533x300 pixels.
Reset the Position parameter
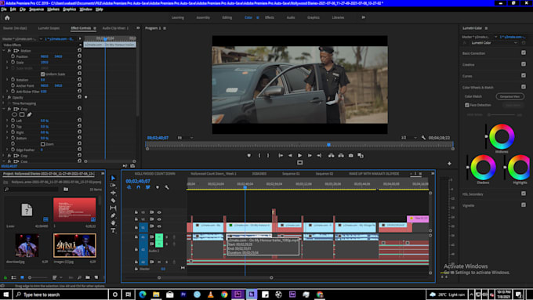[79, 56]
